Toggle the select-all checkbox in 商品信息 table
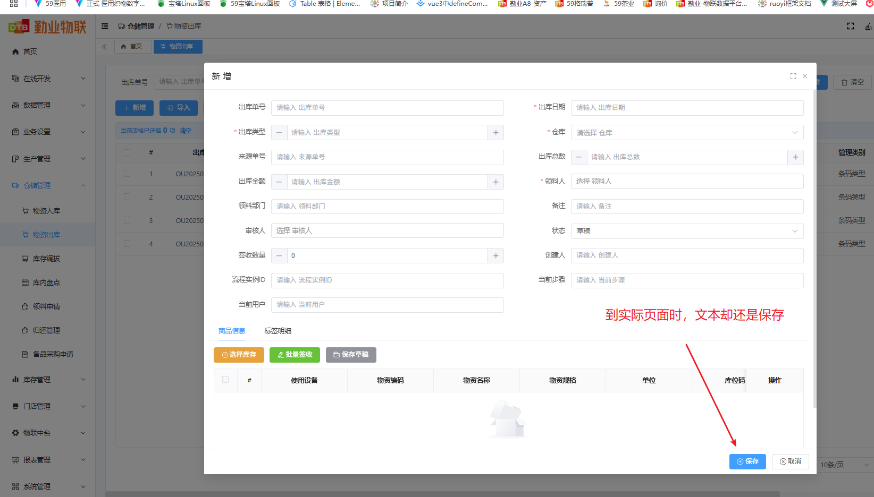Image resolution: width=874 pixels, height=497 pixels. pos(225,380)
